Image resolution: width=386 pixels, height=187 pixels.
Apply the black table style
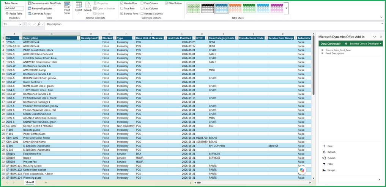207,8
